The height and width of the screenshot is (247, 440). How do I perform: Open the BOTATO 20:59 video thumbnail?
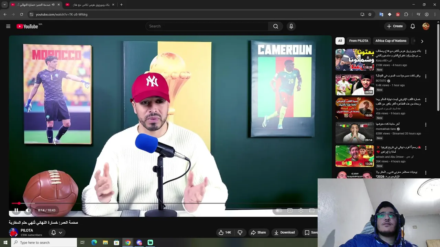[354, 84]
